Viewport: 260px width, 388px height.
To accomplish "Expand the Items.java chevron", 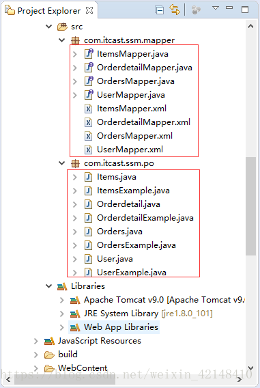I will click(75, 177).
